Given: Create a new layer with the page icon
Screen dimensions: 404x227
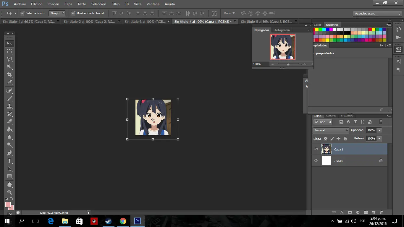Looking at the screenshot, I should point(374,212).
